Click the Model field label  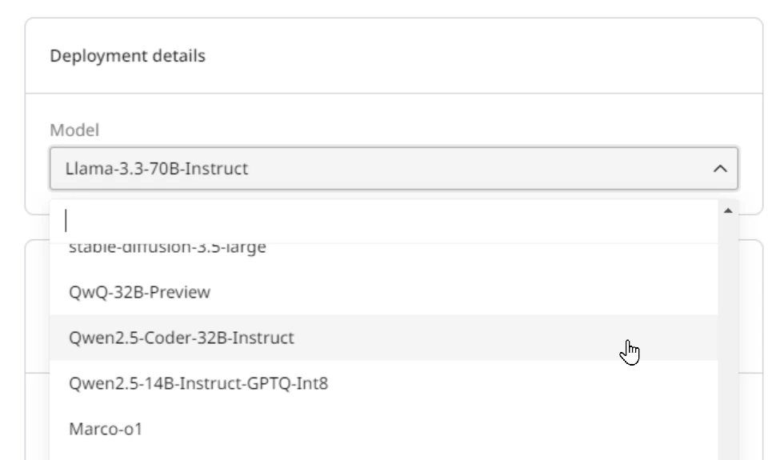(x=74, y=130)
